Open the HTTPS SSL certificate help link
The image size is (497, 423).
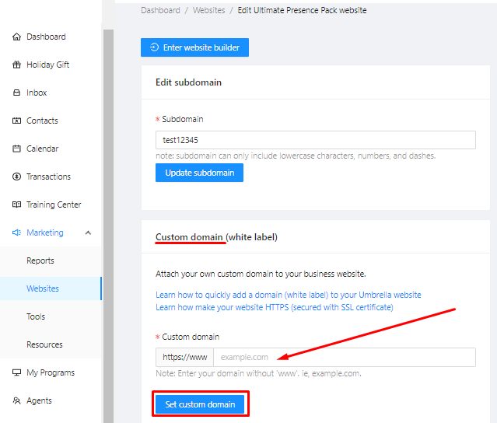pos(275,307)
